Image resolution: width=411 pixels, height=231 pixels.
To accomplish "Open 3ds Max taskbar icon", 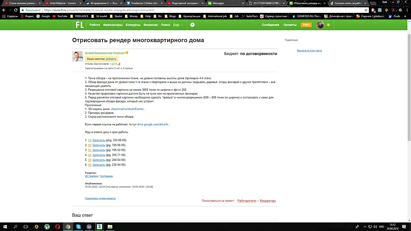I will click(99, 226).
